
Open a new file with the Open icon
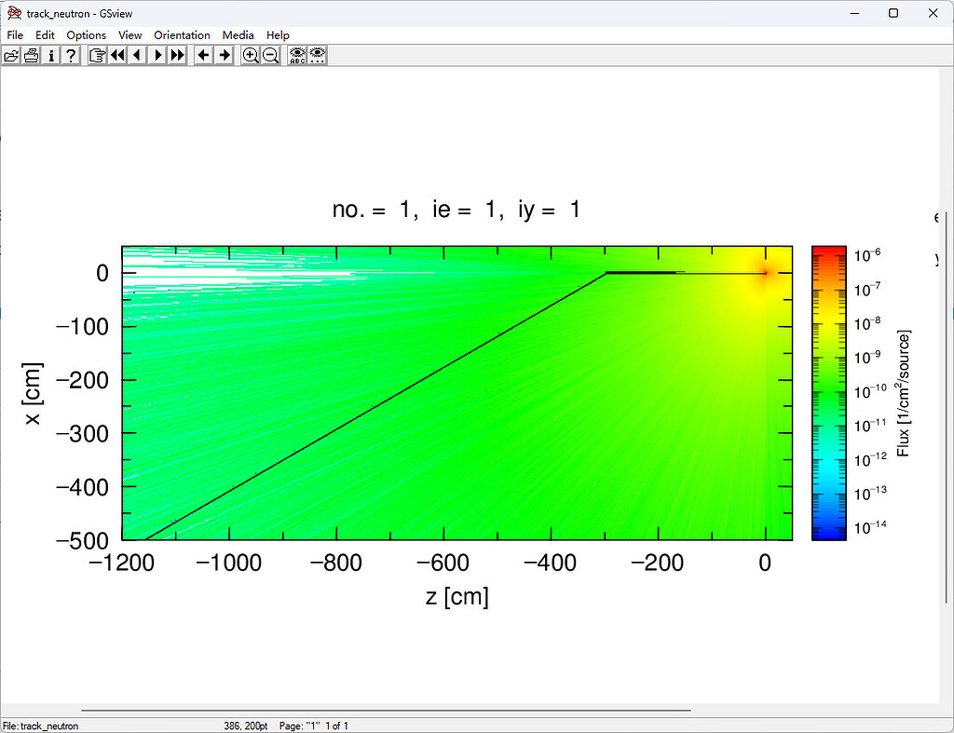[11, 55]
